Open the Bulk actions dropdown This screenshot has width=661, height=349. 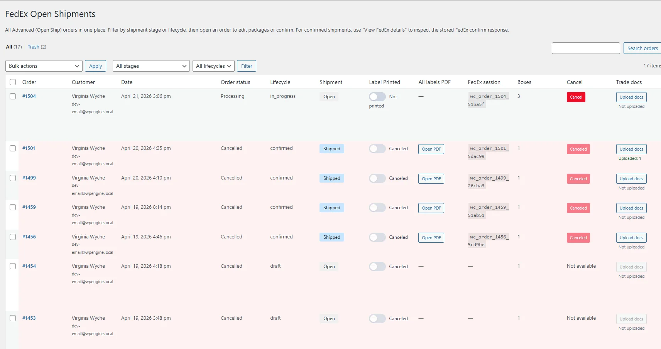44,66
